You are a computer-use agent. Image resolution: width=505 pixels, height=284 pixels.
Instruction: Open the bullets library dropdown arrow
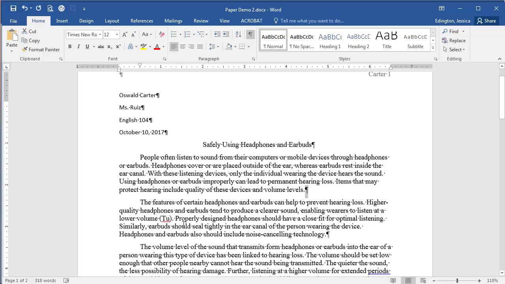click(180, 35)
